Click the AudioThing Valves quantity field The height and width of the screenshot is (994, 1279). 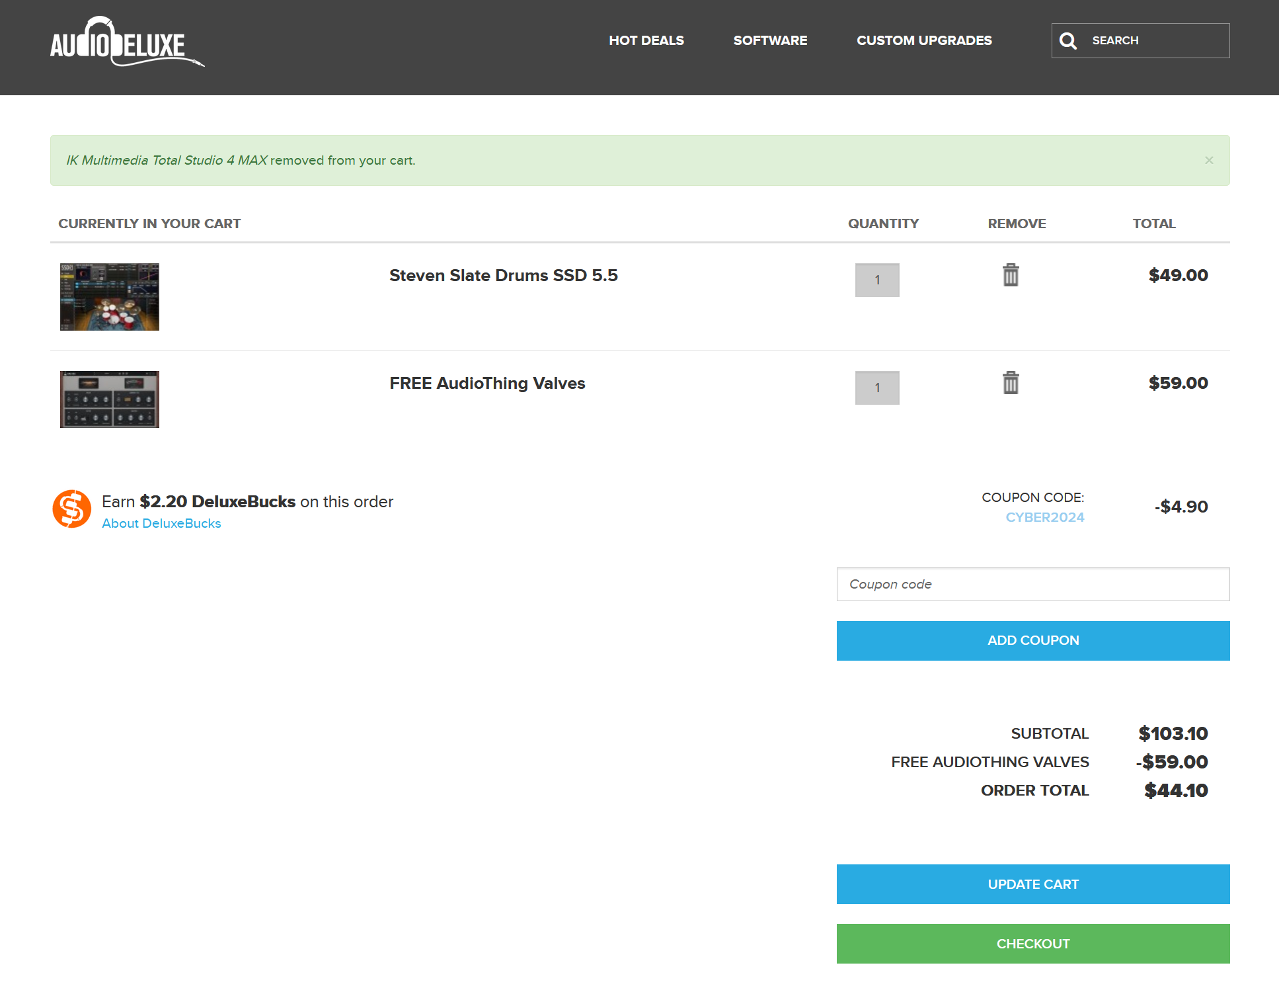click(877, 388)
